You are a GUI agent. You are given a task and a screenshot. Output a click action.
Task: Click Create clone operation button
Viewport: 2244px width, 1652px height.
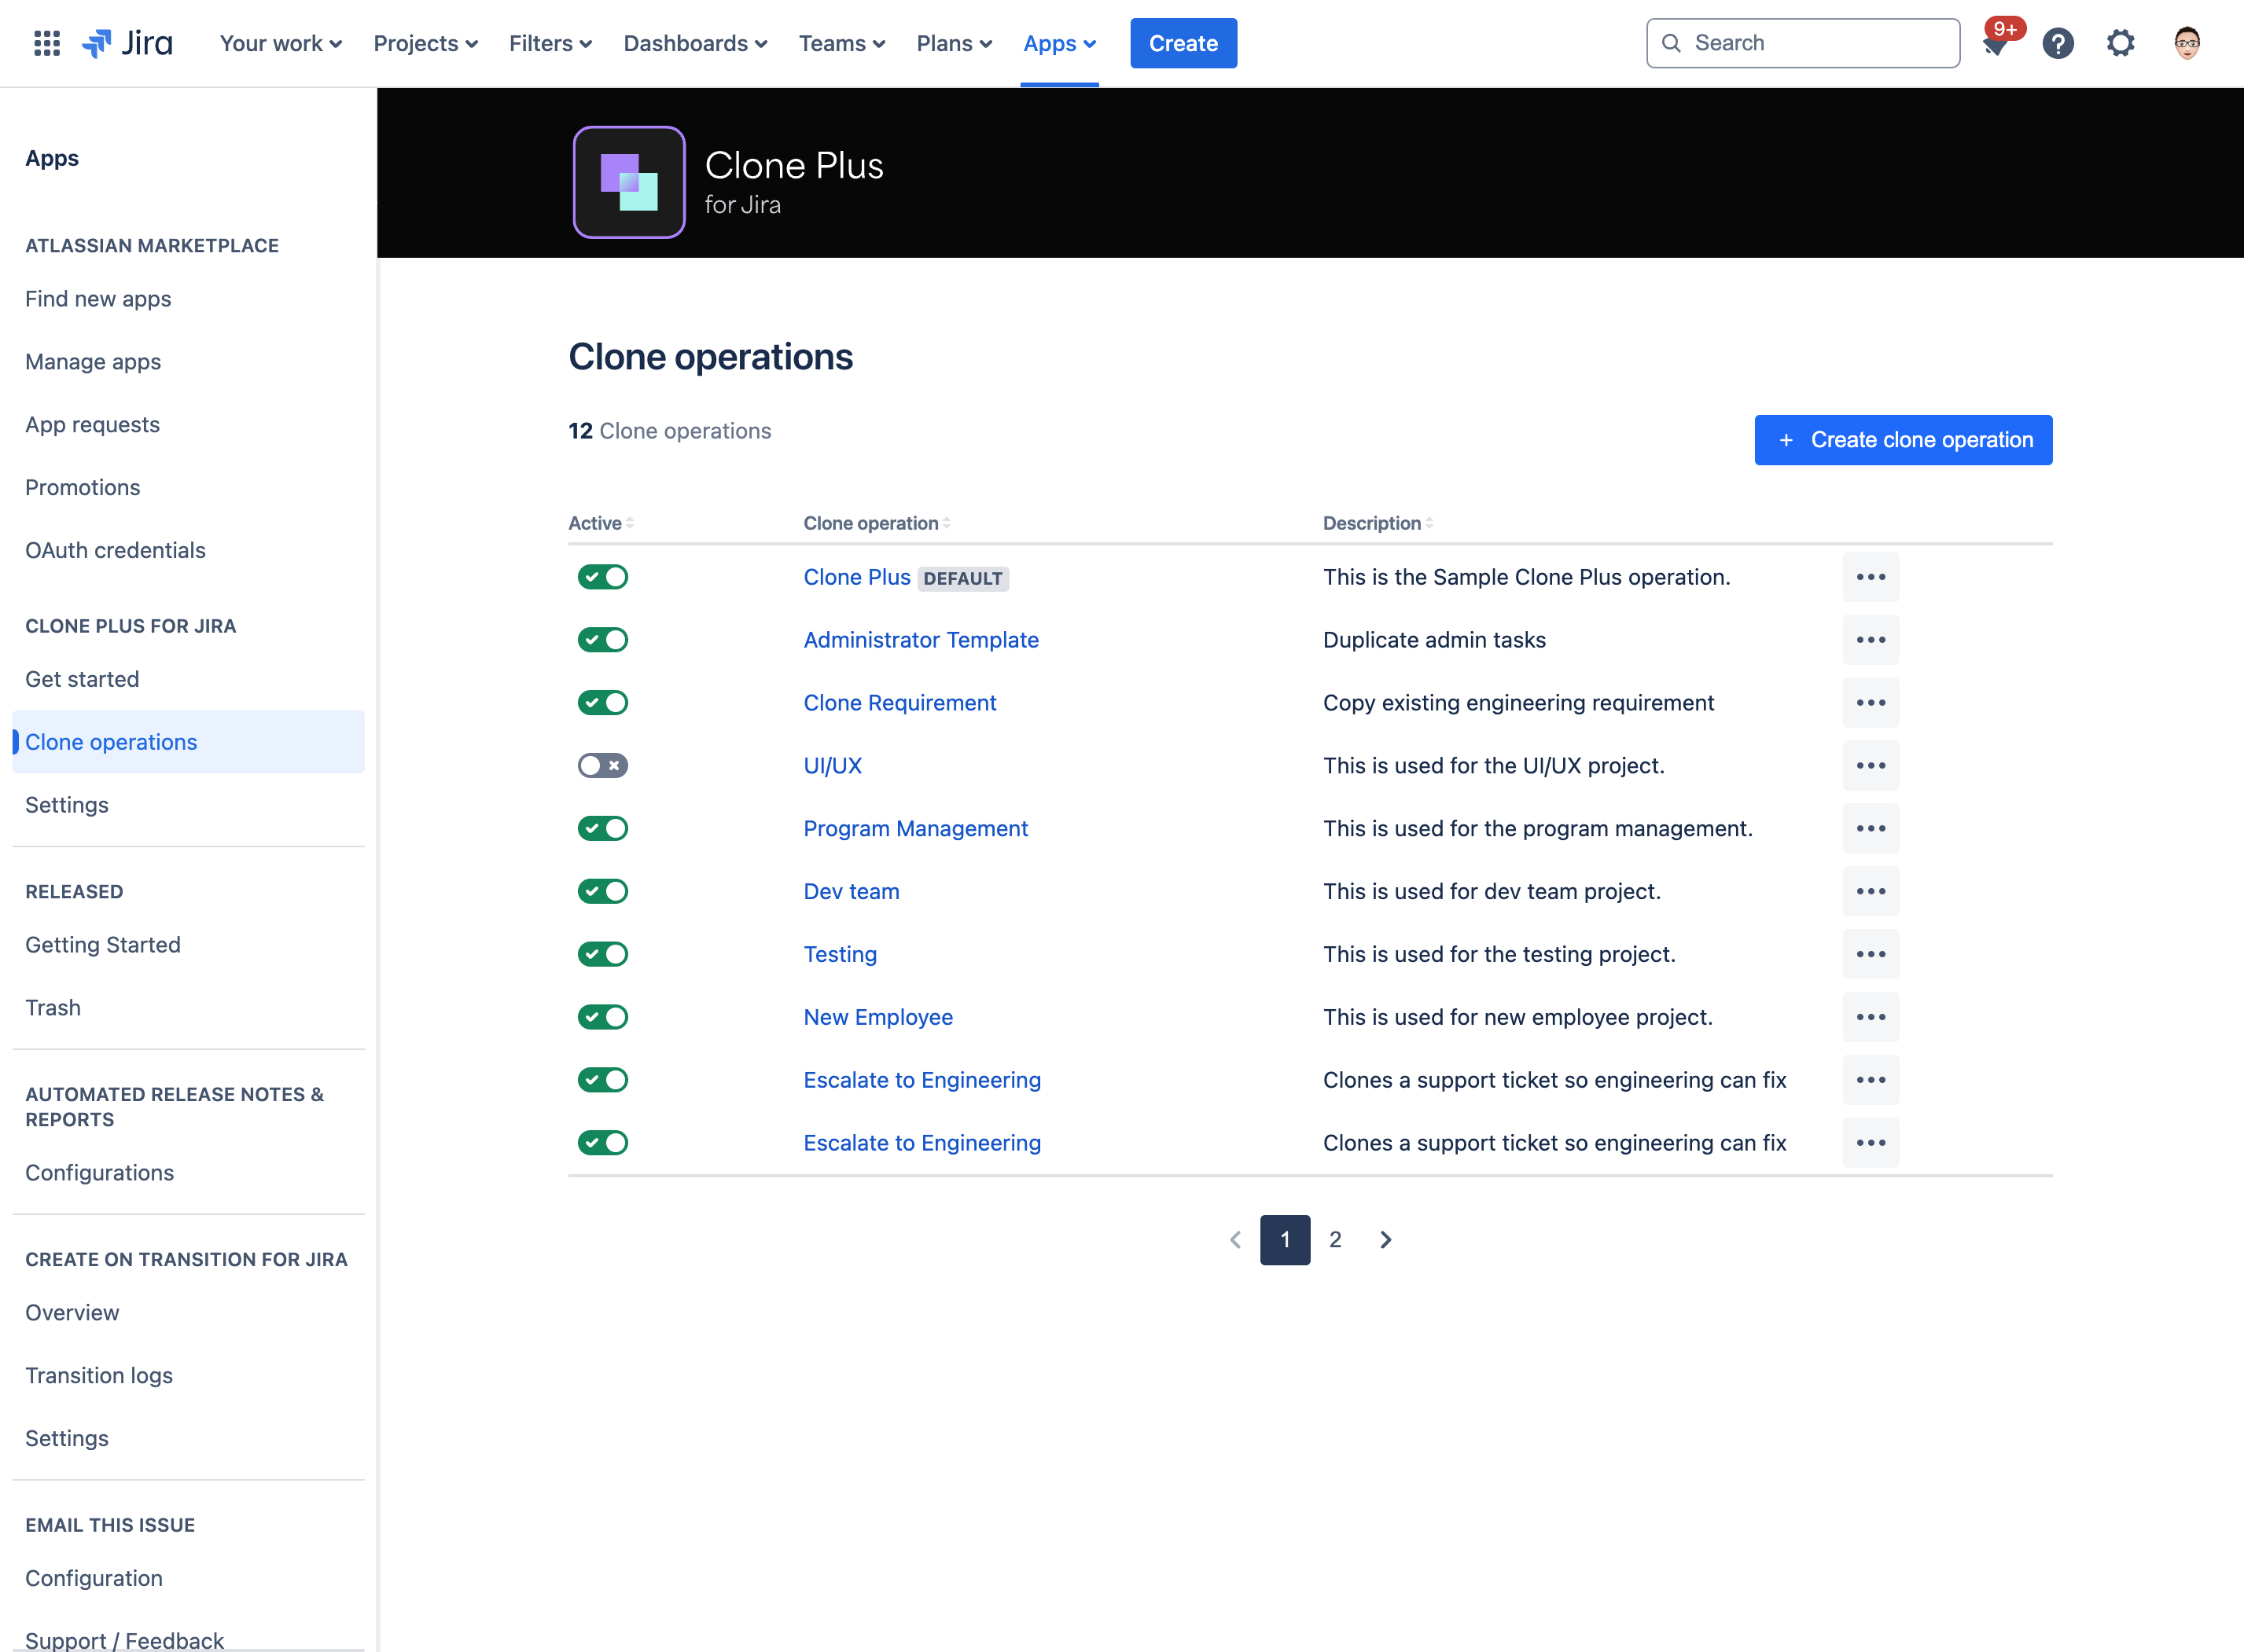1903,440
